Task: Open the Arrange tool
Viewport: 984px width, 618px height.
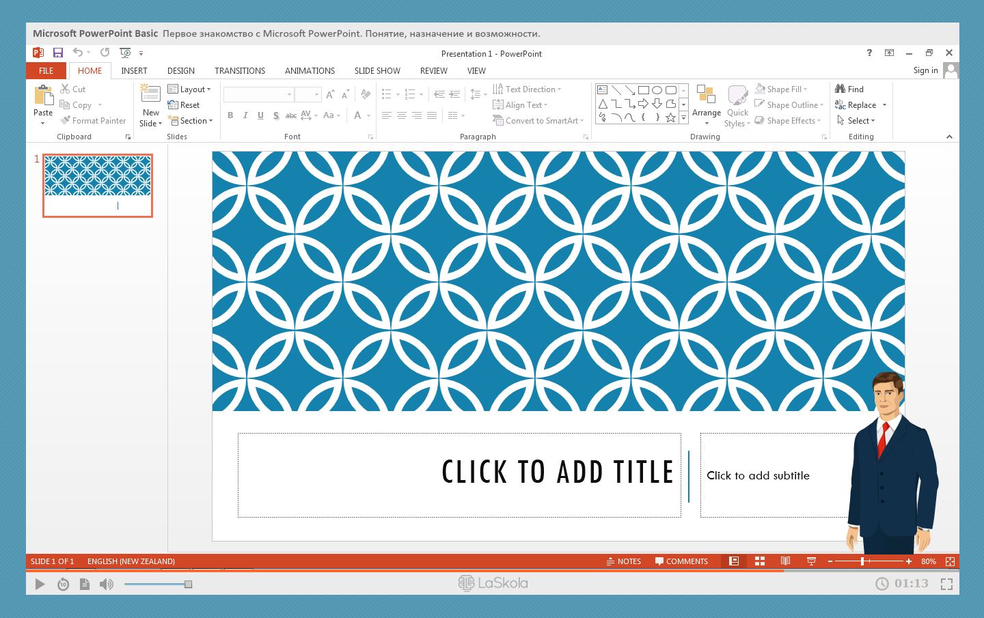Action: 706,104
